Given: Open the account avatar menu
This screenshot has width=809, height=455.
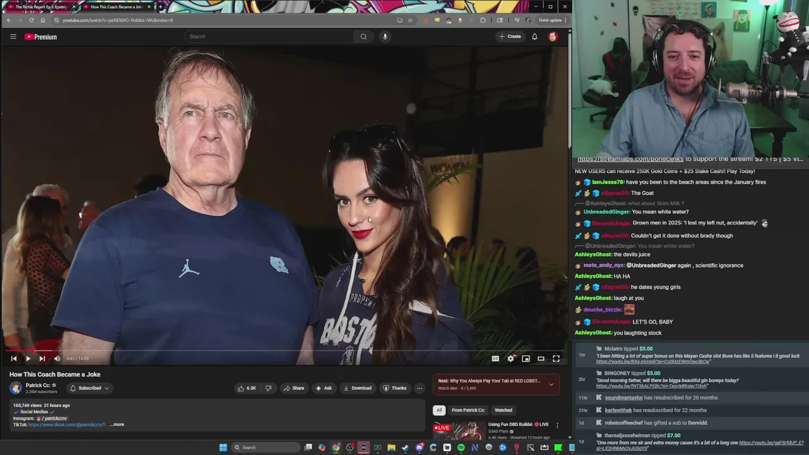Looking at the screenshot, I should [553, 37].
